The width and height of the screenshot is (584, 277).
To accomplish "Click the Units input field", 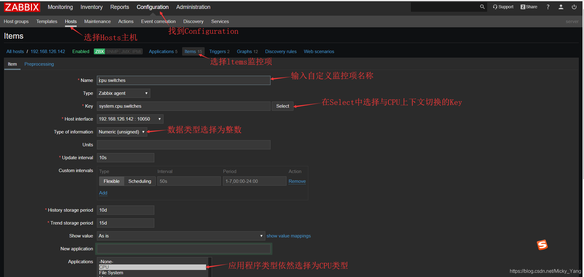I will pos(184,145).
